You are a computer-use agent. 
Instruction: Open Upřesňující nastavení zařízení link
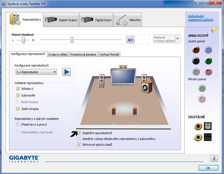[201, 18]
